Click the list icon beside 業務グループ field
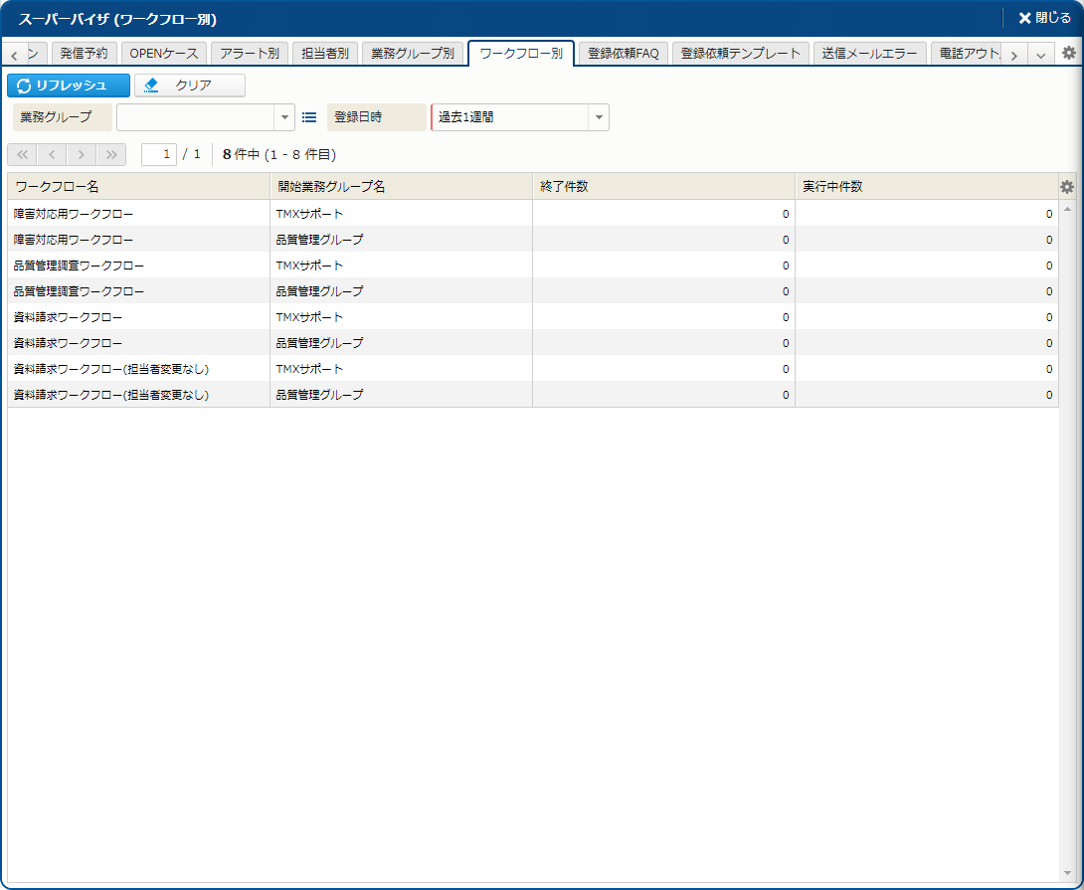The height and width of the screenshot is (890, 1084). [x=309, y=117]
